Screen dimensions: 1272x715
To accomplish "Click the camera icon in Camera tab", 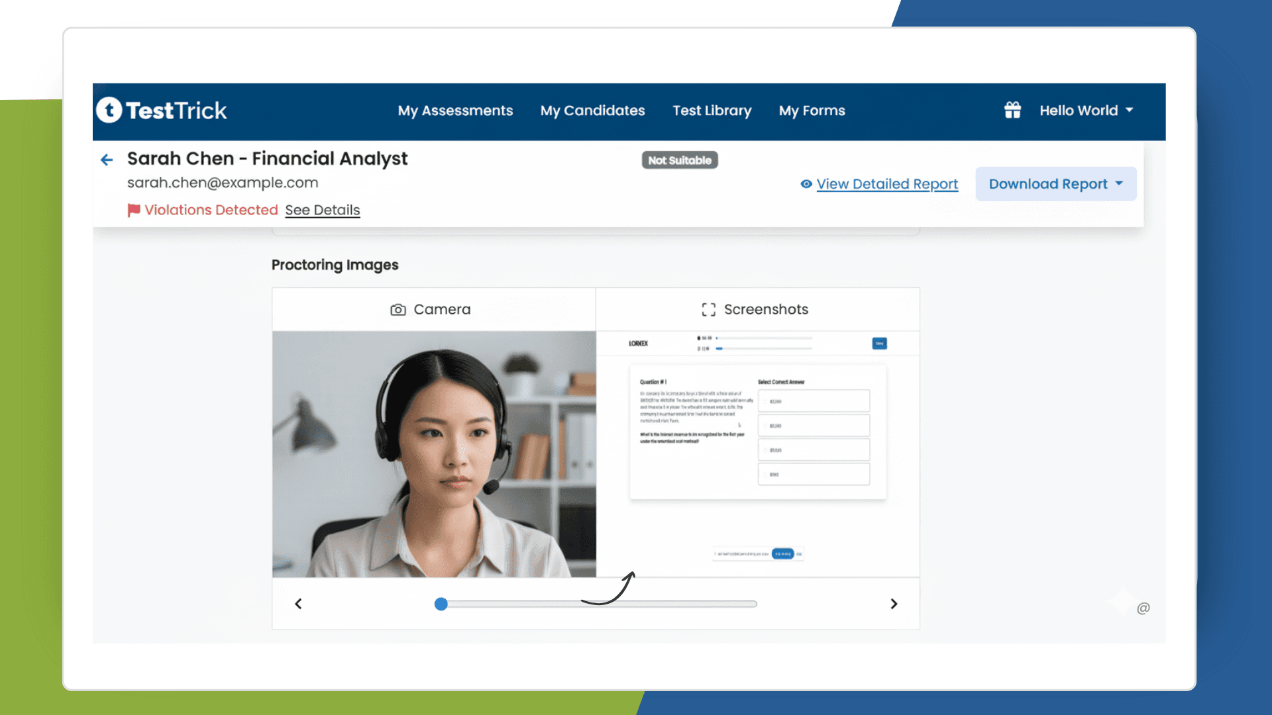I will pos(397,310).
